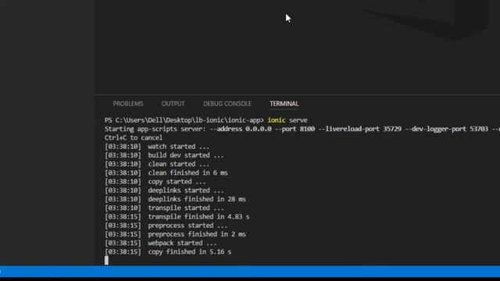Click the 'copy finished in 5.16 s' line
Screen dimensions: 500x281
(168, 251)
